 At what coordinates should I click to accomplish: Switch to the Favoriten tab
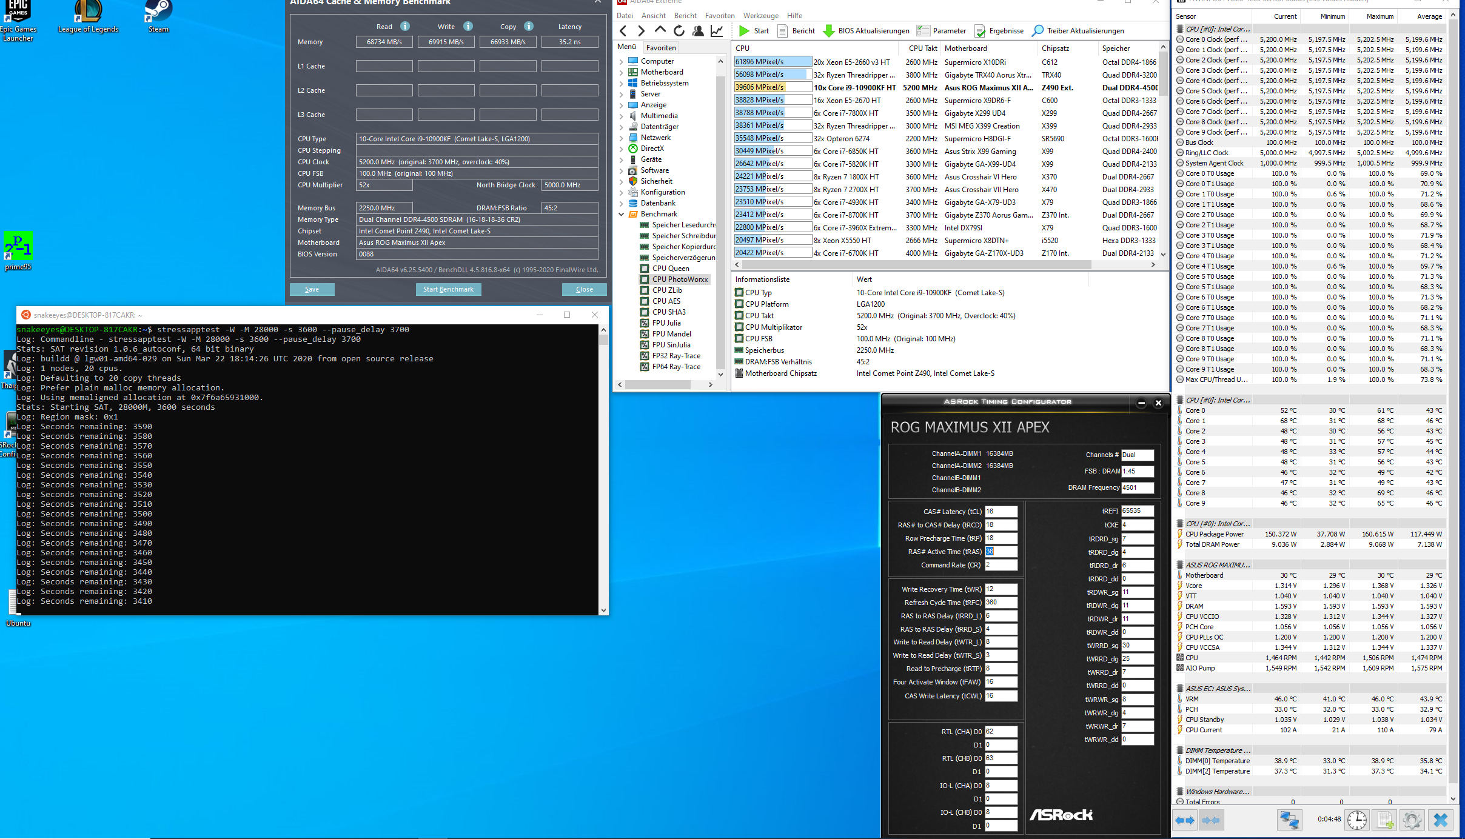(x=660, y=48)
